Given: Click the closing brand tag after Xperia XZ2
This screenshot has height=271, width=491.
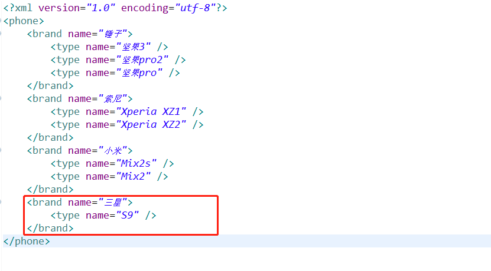Looking at the screenshot, I should tap(50, 137).
